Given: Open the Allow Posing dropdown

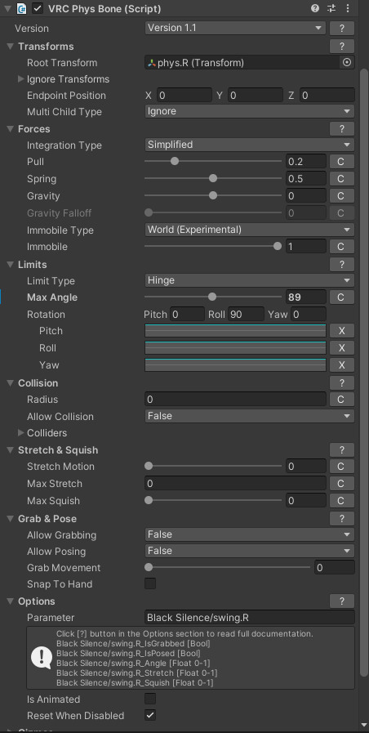Looking at the screenshot, I should [250, 551].
